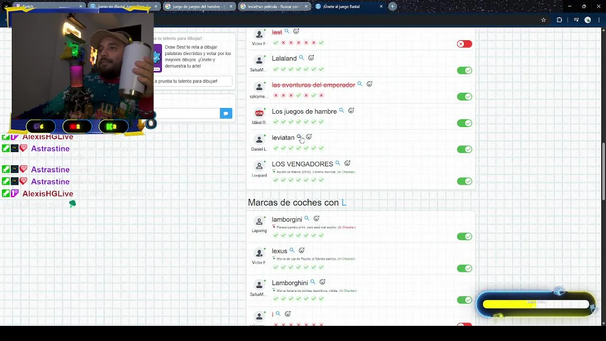Image resolution: width=606 pixels, height=341 pixels.
Task: Click player name 'Daniel L.'
Action: (259, 149)
